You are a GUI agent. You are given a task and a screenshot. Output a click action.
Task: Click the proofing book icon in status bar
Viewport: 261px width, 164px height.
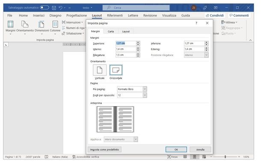click(47, 157)
